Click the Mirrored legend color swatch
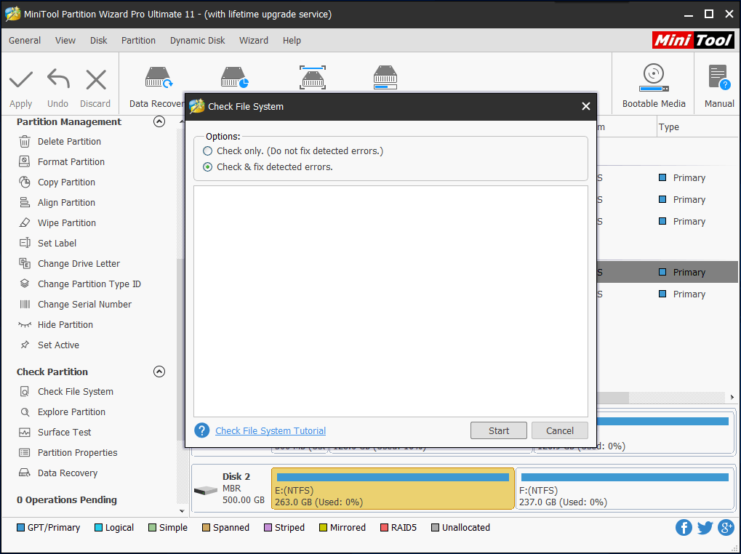 click(324, 528)
